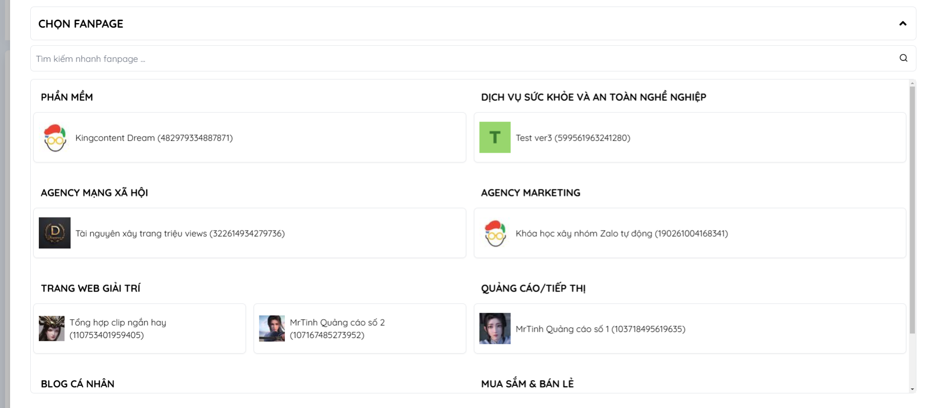Click Tổng hợp clip ngắn hay thumbnail
Viewport: 929px width, 408px height.
51,328
